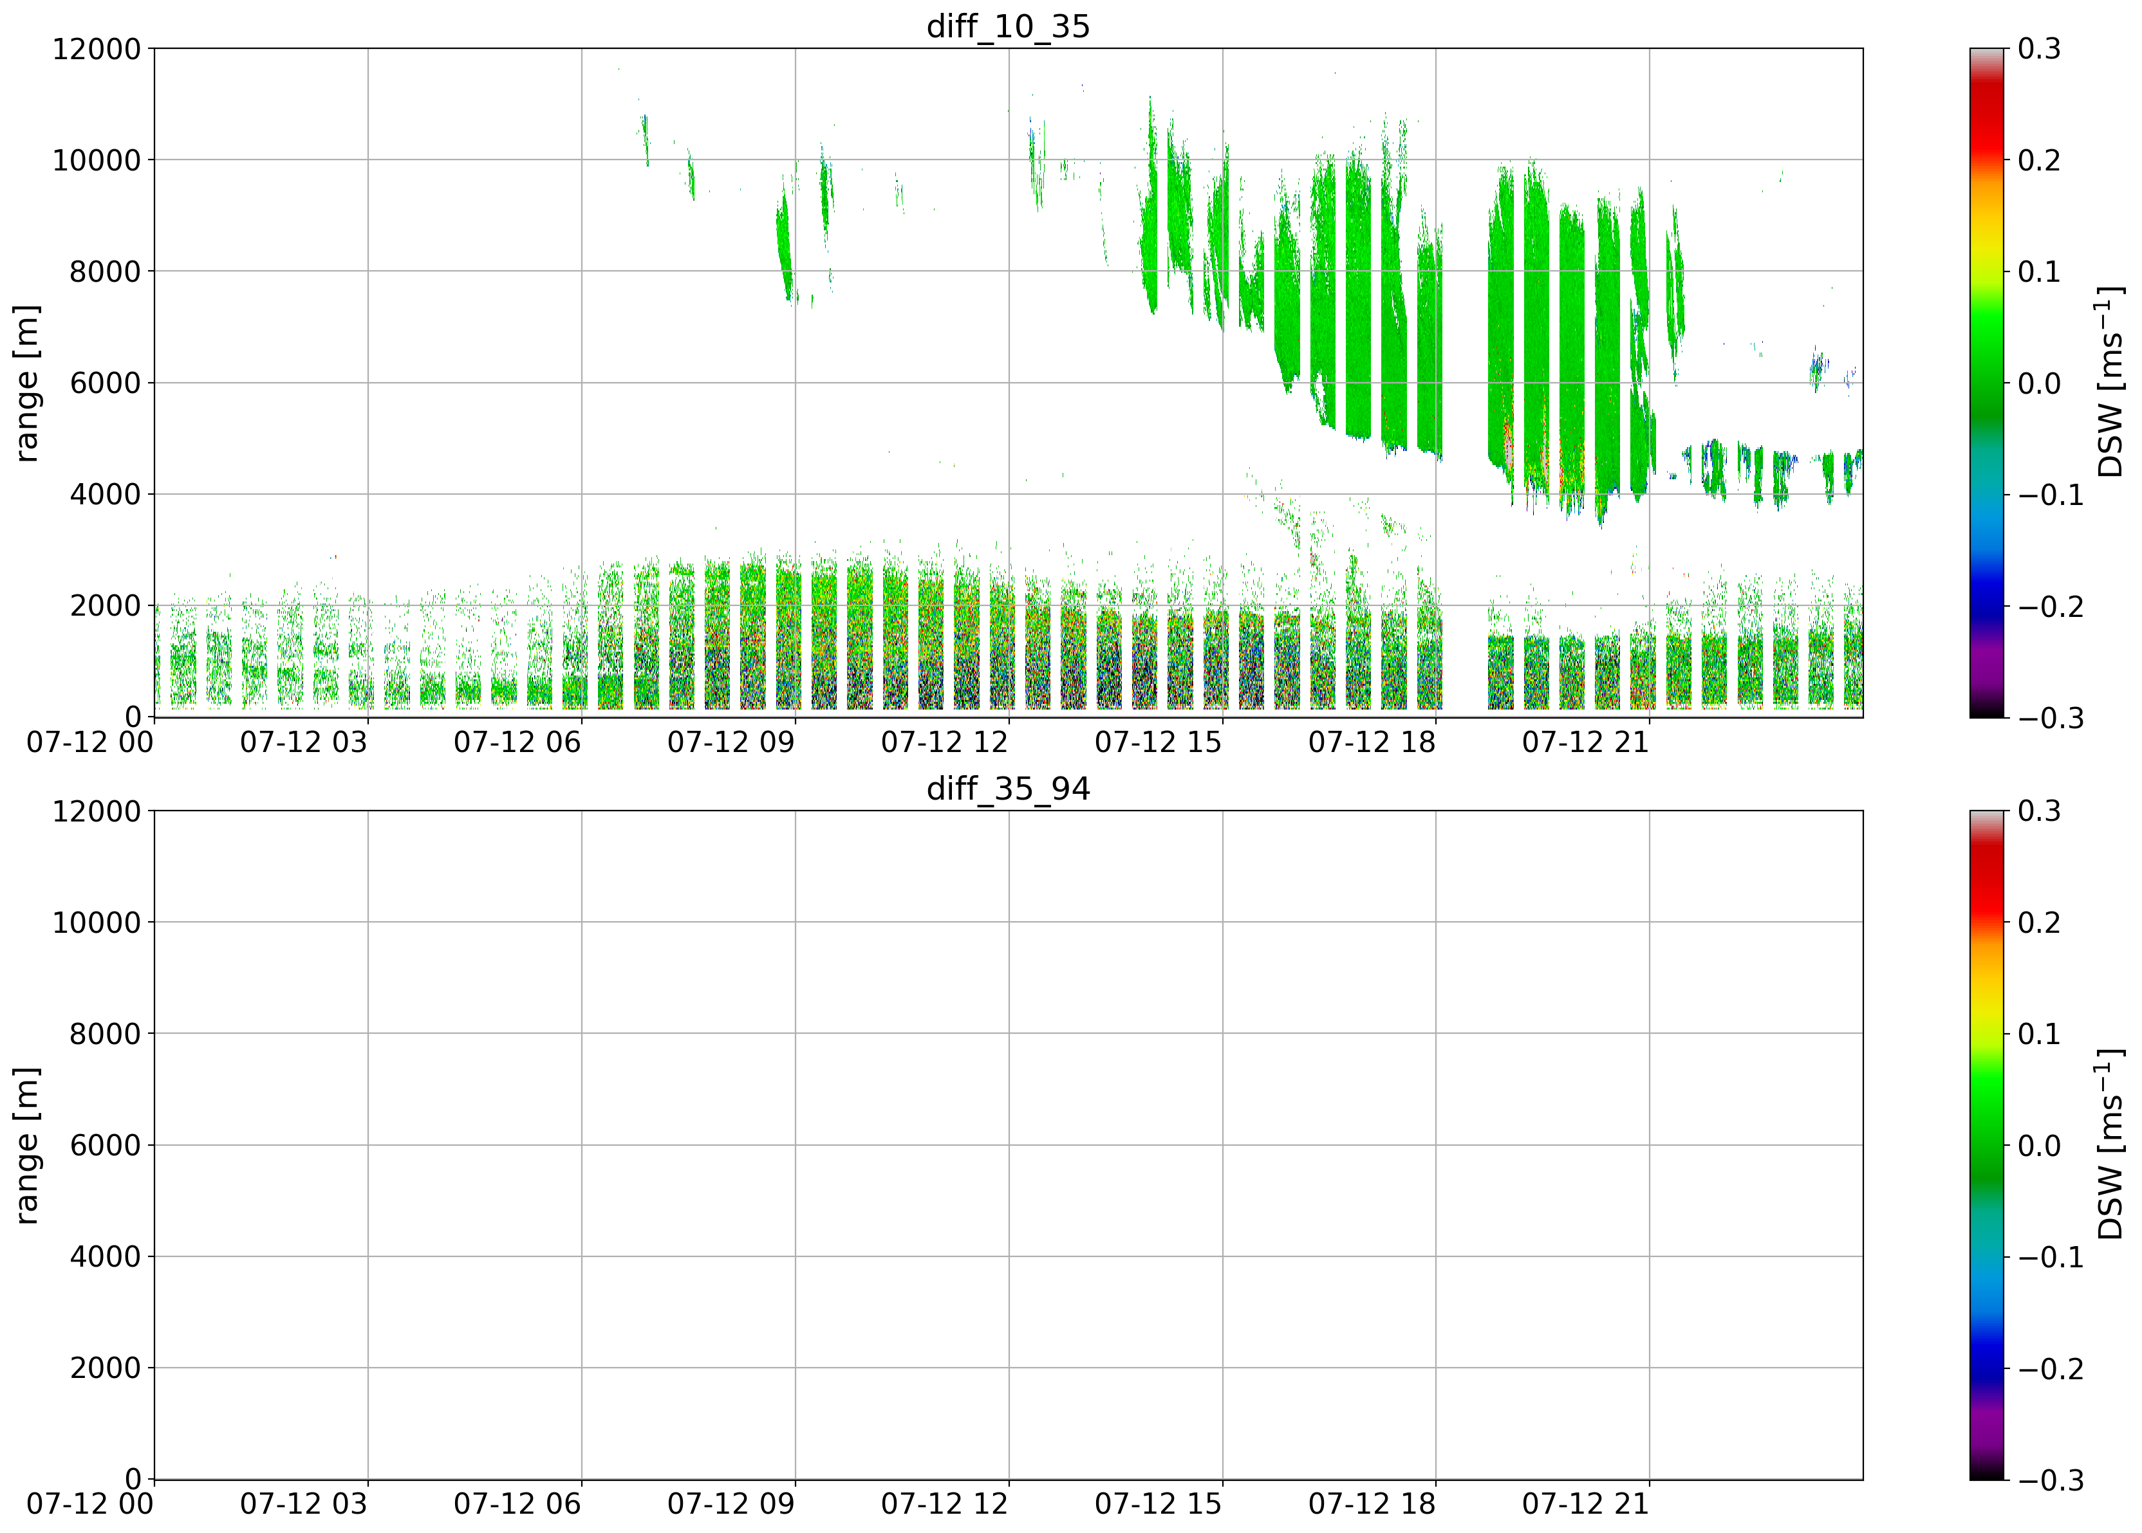Choose time tick 07-12 18 under diff_35_94

pyautogui.click(x=1372, y=1505)
